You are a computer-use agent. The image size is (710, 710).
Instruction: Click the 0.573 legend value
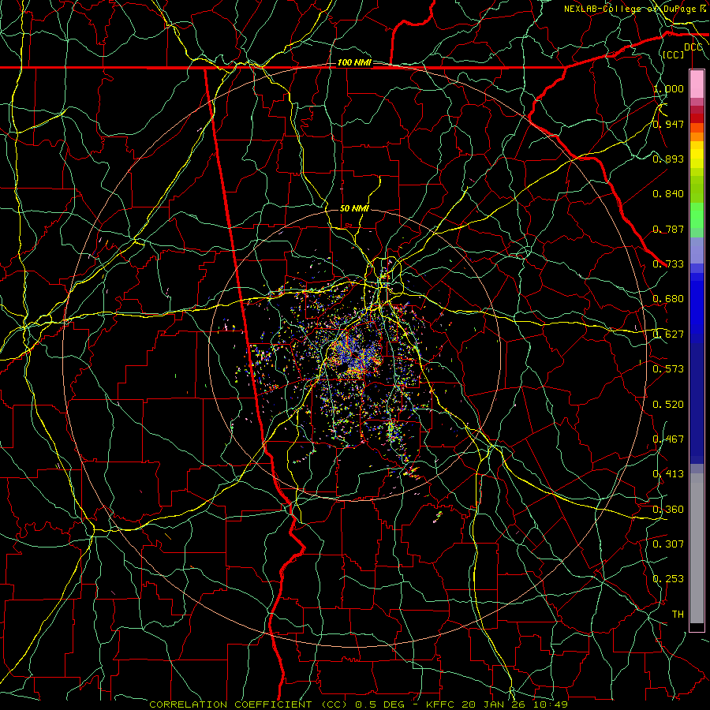[x=668, y=369]
